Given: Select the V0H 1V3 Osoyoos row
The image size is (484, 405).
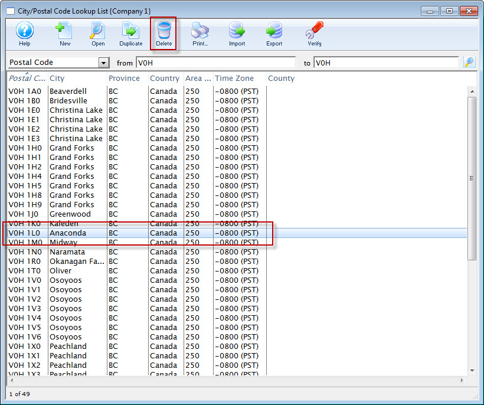Looking at the screenshot, I should (237, 308).
